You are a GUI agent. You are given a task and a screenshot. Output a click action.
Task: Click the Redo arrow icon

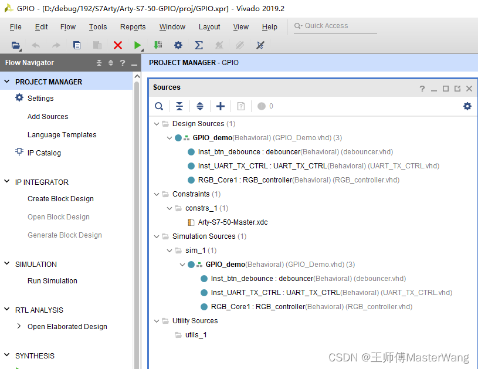click(x=56, y=45)
